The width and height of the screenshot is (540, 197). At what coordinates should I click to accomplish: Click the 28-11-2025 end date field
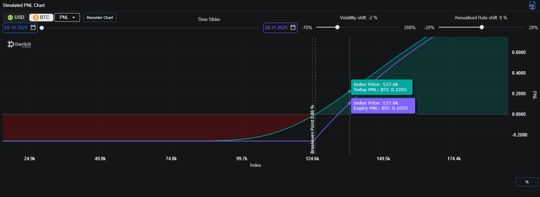[276, 28]
